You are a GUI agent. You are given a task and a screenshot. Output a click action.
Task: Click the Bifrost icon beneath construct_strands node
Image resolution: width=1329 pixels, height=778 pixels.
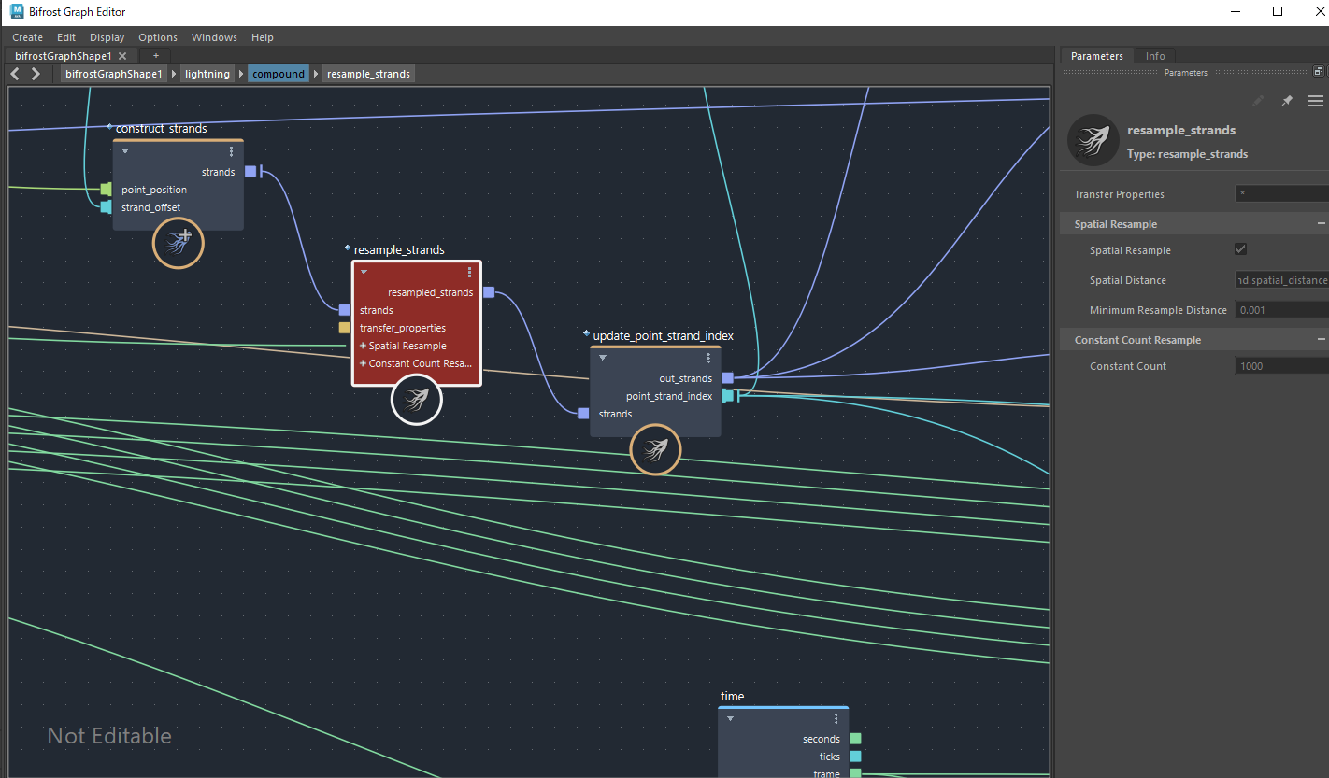(x=178, y=243)
